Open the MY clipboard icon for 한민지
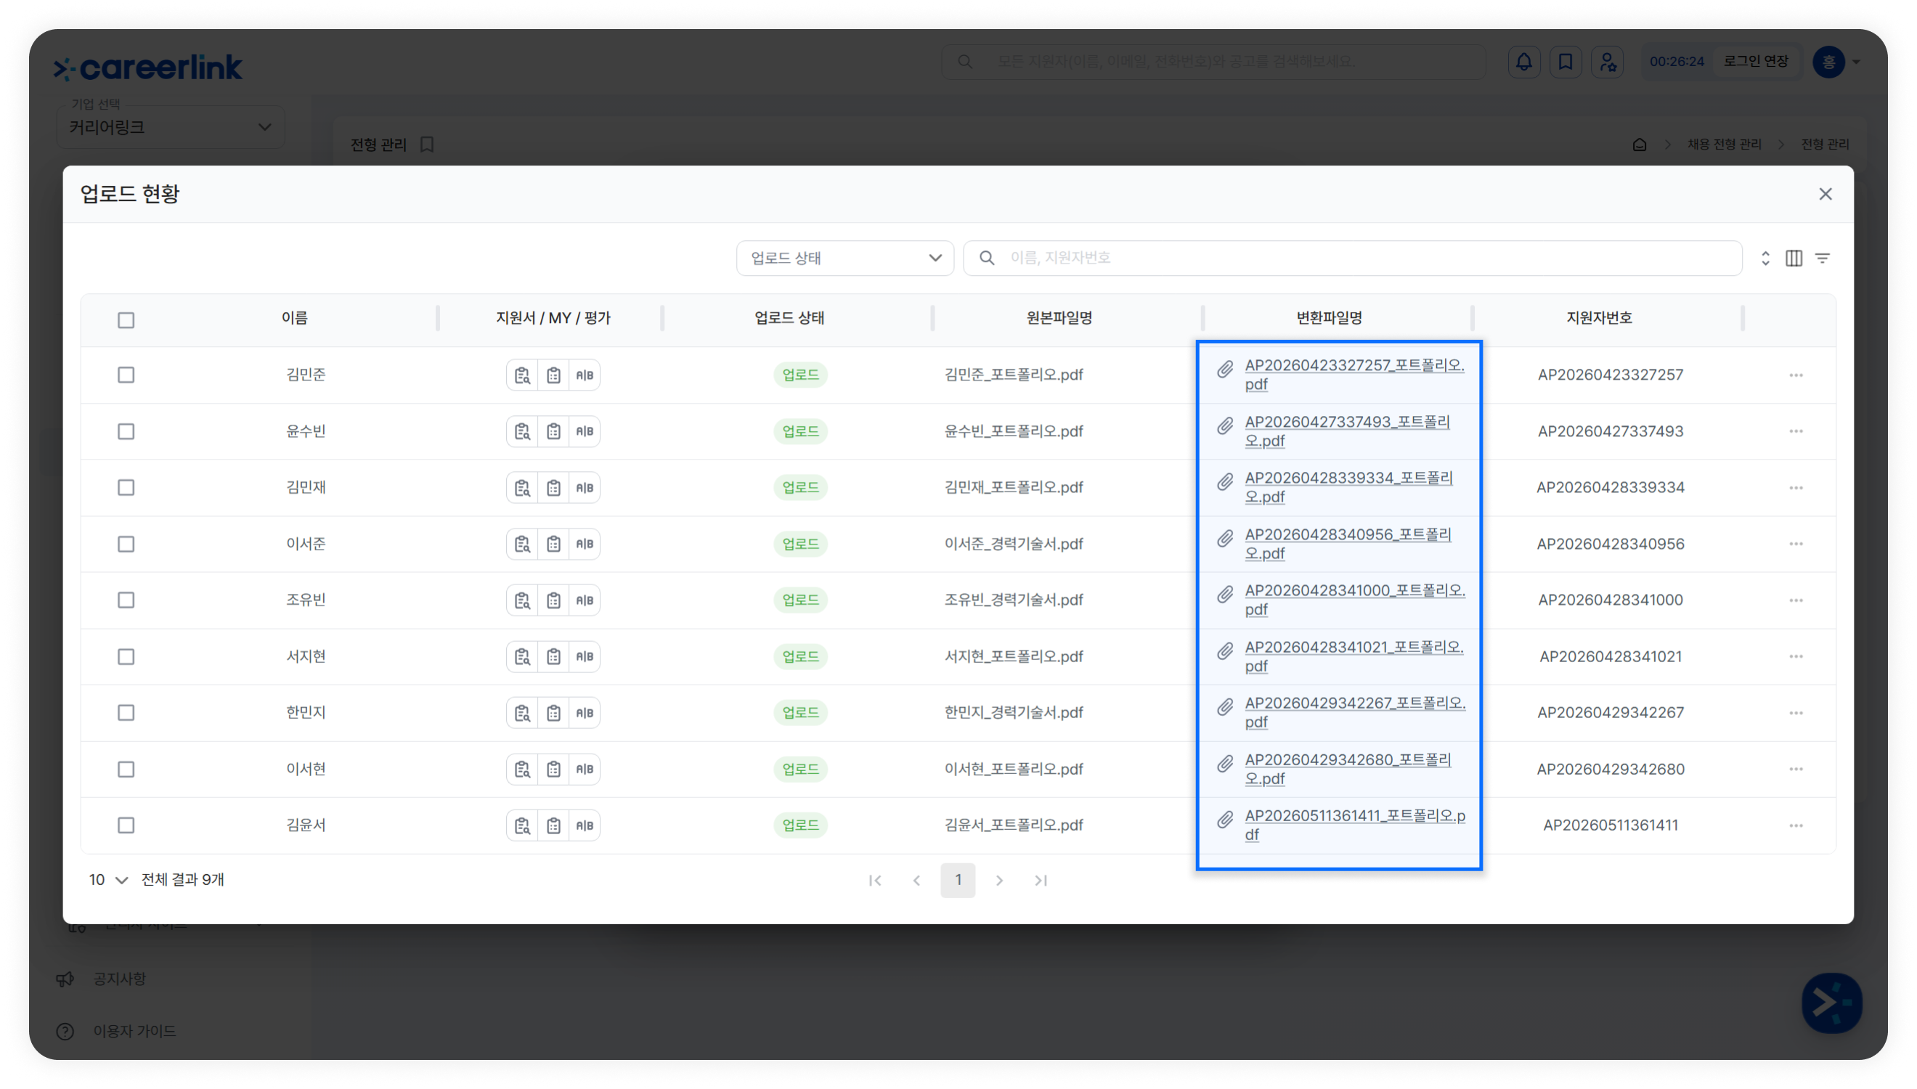The width and height of the screenshot is (1917, 1089). click(553, 713)
